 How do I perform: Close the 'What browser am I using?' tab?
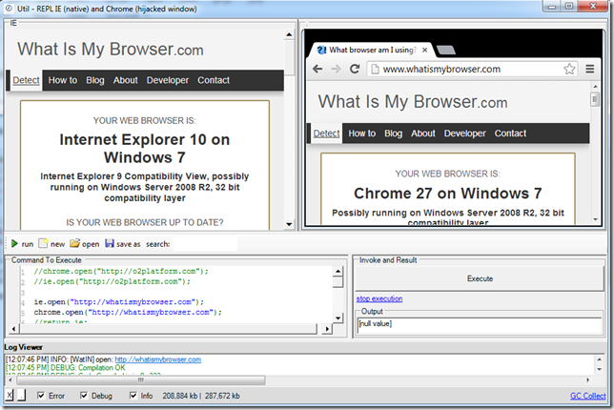425,51
